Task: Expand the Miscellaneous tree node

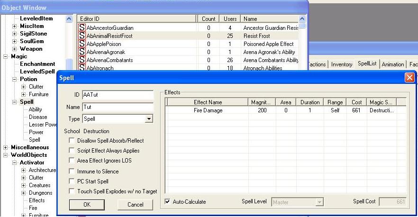Action: click(5, 147)
